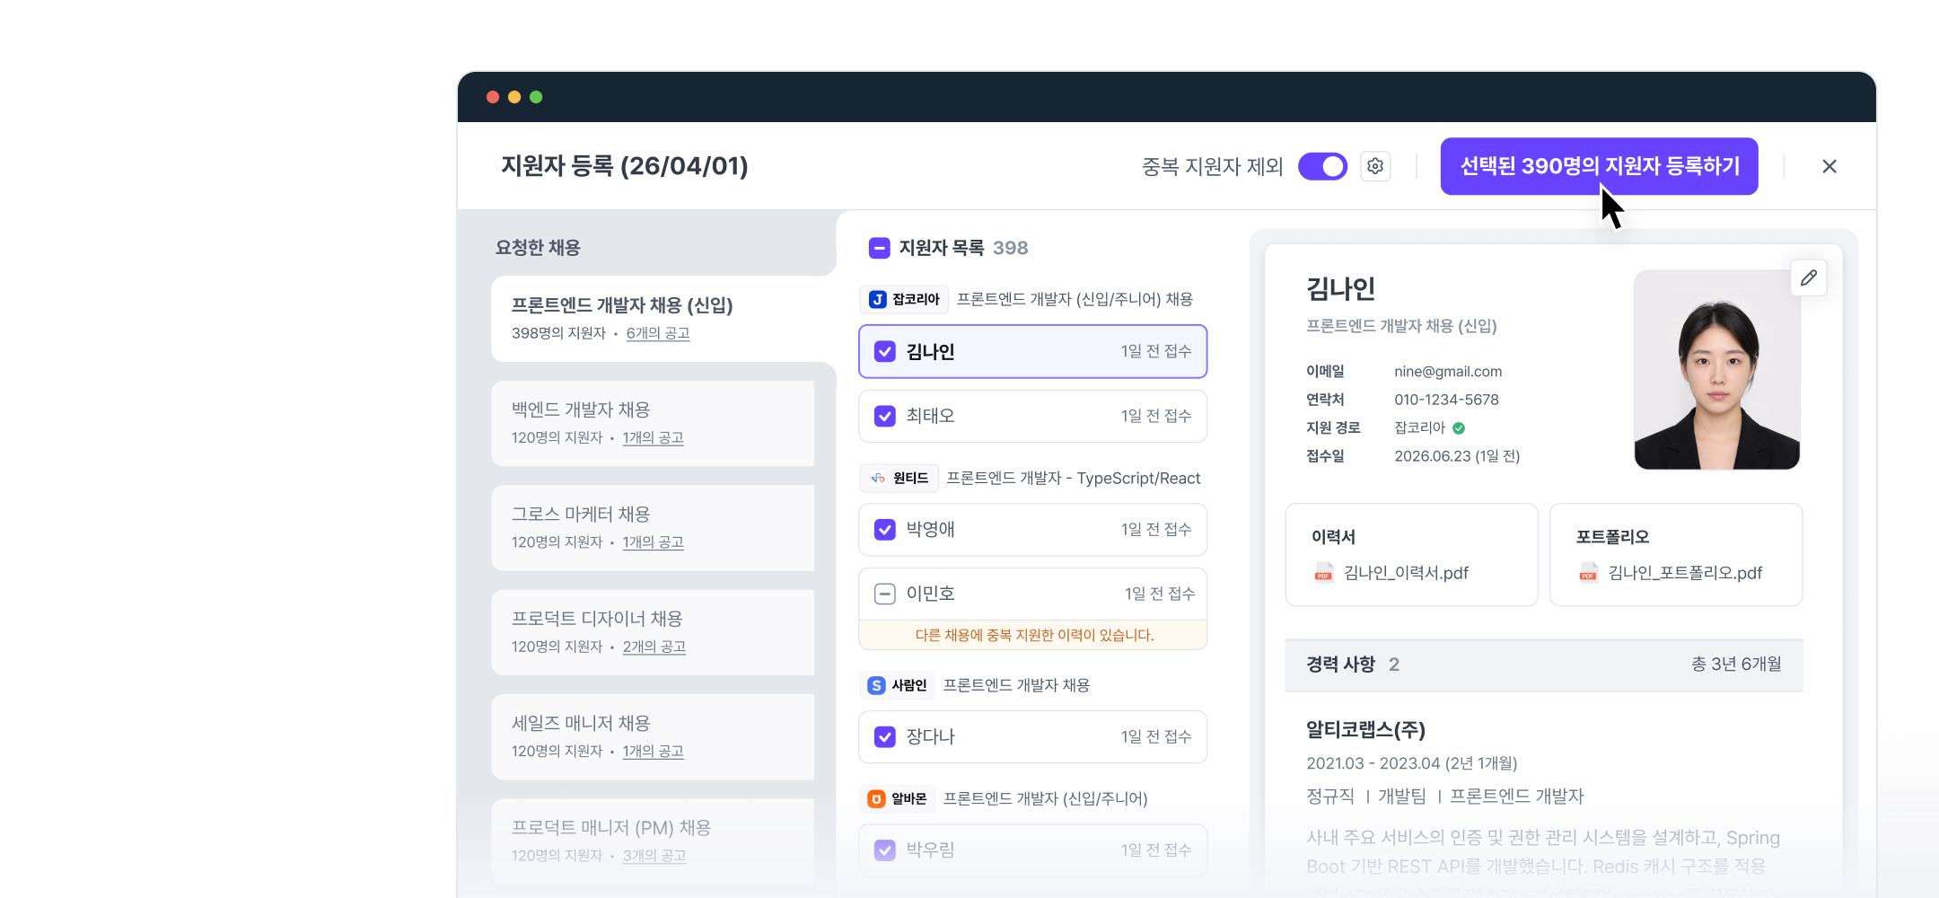The image size is (1939, 898).
Task: Open 김나인_포트폴리오.pdf portfolio file
Action: pos(1685,573)
